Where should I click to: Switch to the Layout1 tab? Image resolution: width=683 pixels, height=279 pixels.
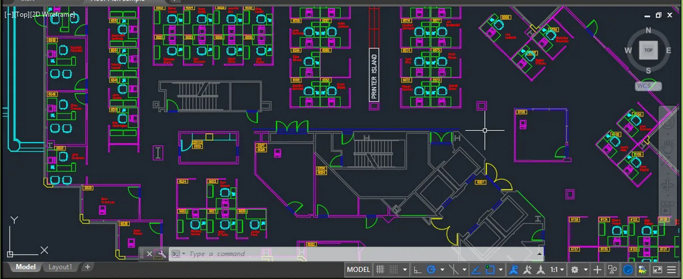60,267
